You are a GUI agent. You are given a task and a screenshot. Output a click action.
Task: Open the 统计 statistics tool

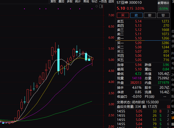pos(78,2)
